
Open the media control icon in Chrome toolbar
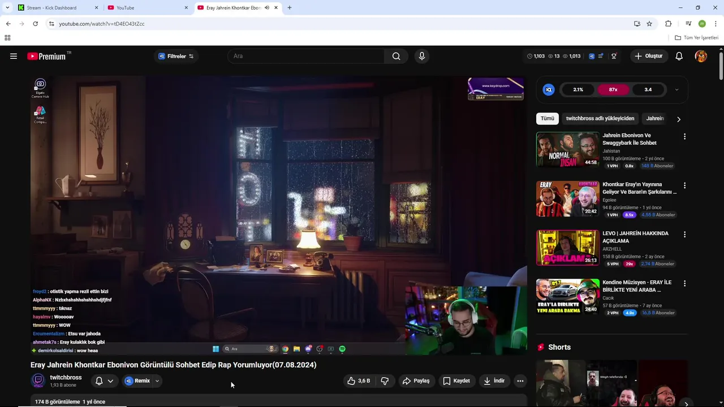click(x=688, y=24)
